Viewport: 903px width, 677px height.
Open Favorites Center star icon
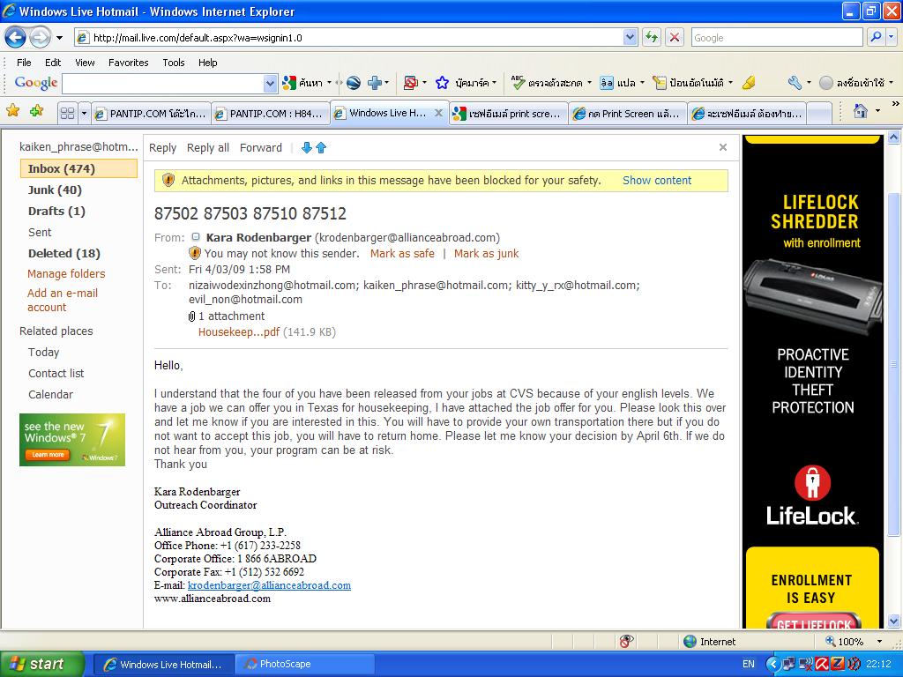12,111
